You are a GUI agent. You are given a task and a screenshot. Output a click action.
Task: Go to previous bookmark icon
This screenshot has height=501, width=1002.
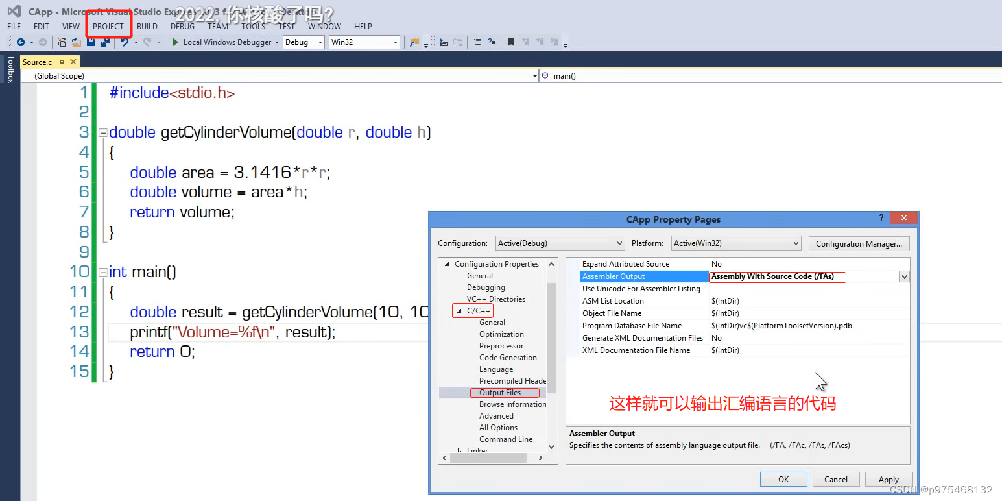pyautogui.click(x=525, y=42)
